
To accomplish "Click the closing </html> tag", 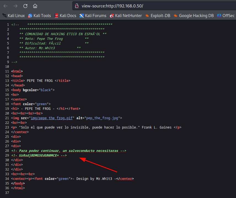I will [18, 188].
